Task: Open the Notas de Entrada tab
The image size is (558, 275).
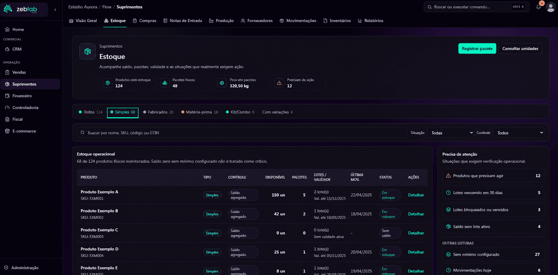Action: coord(183,21)
